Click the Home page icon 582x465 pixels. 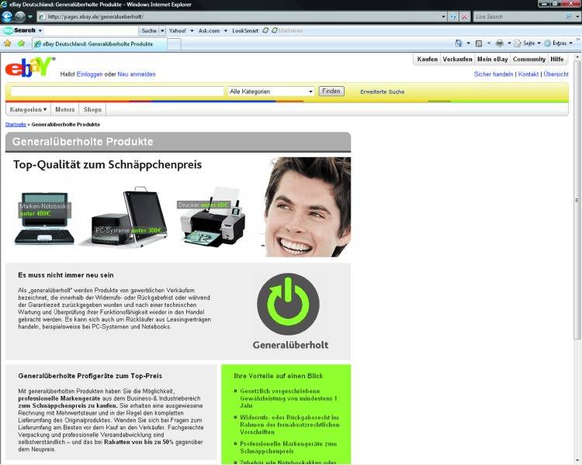pyautogui.click(x=459, y=43)
